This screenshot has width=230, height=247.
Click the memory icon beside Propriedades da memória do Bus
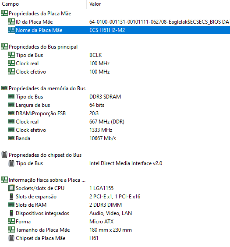coord(4,88)
